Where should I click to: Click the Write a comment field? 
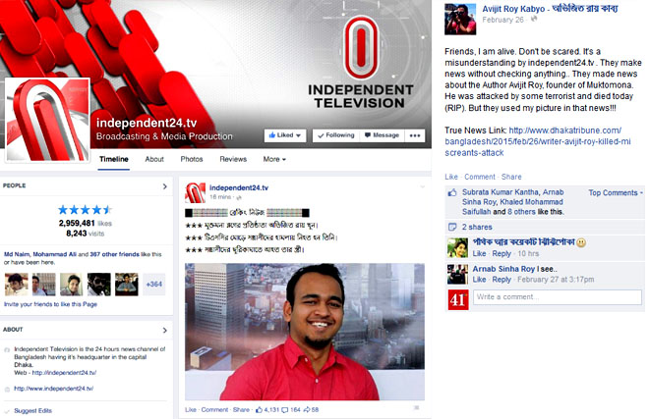pyautogui.click(x=558, y=297)
